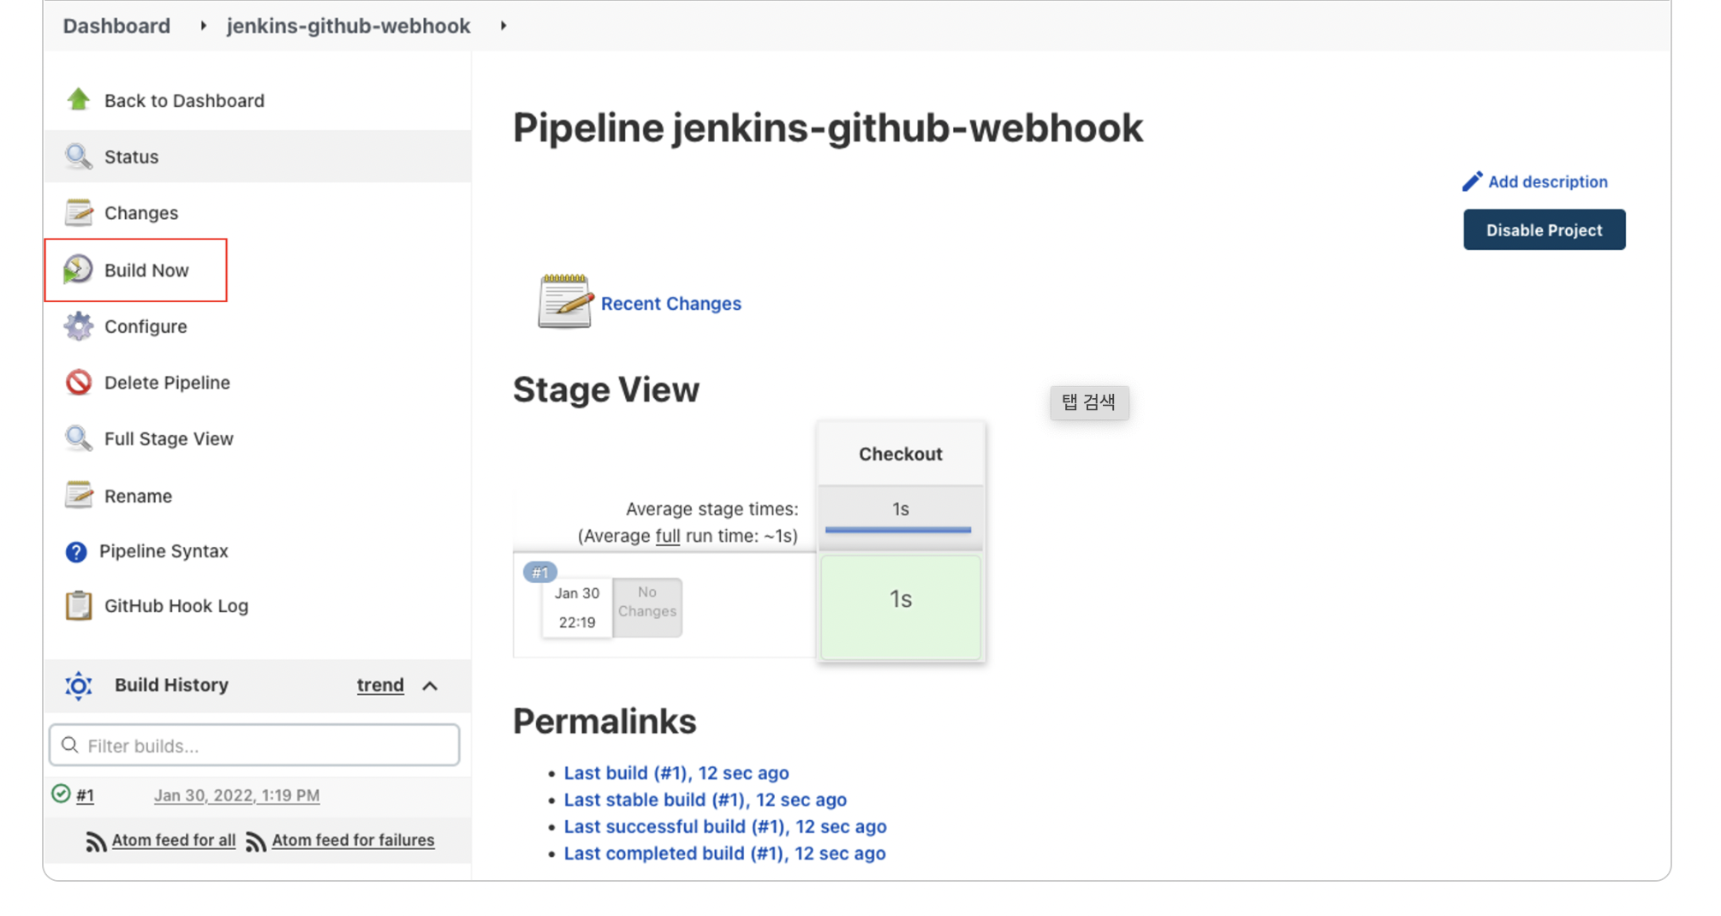1721x916 pixels.
Task: Open GitHub Hook Log
Action: click(x=176, y=605)
